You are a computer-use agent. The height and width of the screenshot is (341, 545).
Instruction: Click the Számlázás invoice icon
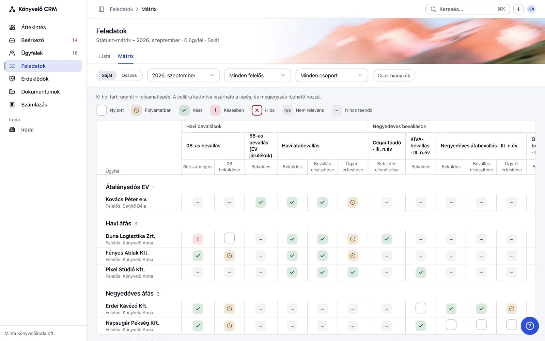pyautogui.click(x=12, y=105)
